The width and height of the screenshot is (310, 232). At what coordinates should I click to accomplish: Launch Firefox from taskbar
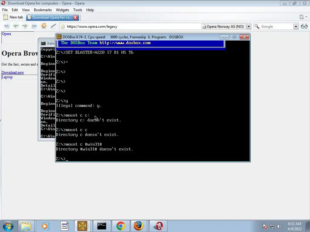pyautogui.click(x=139, y=226)
